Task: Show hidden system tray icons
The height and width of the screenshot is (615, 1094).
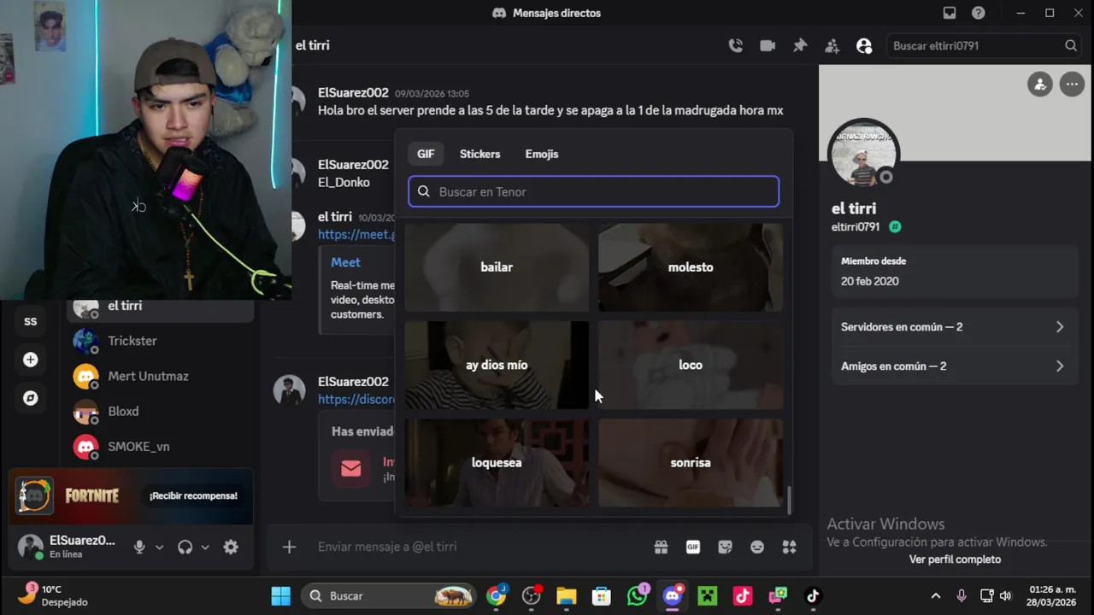Action: tap(936, 596)
